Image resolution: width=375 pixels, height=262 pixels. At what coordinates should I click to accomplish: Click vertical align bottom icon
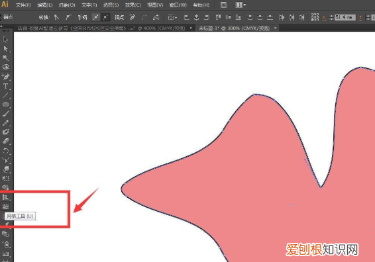point(239,17)
